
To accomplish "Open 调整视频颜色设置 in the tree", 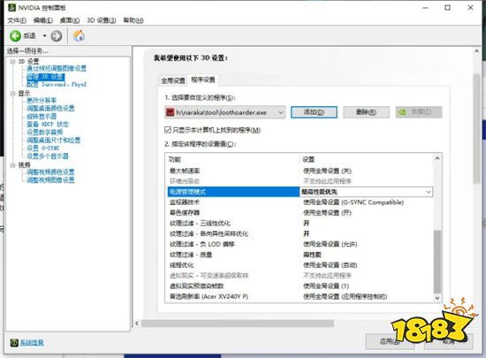I will tap(50, 172).
